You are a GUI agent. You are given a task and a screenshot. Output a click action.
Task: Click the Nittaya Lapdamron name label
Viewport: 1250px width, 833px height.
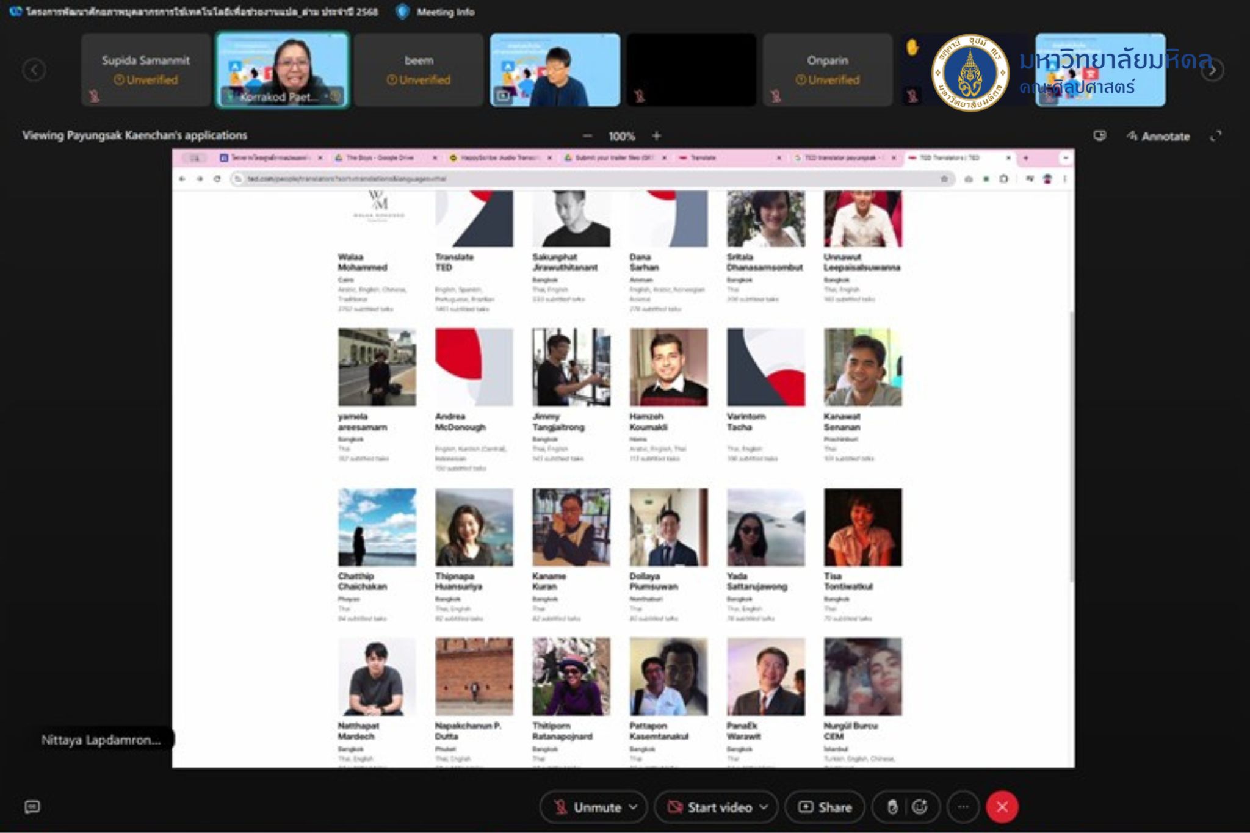101,740
